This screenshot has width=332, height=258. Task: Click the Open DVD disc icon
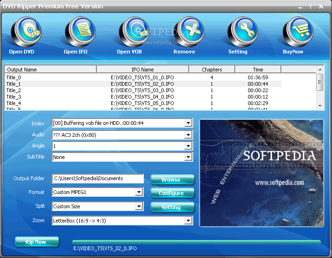(26, 32)
